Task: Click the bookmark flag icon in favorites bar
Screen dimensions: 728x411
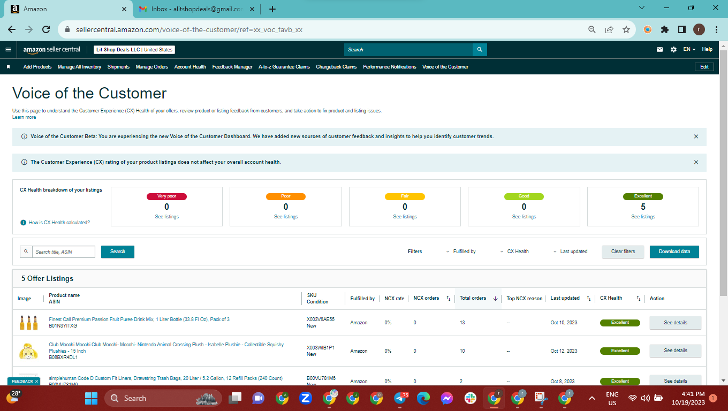Action: [9, 67]
